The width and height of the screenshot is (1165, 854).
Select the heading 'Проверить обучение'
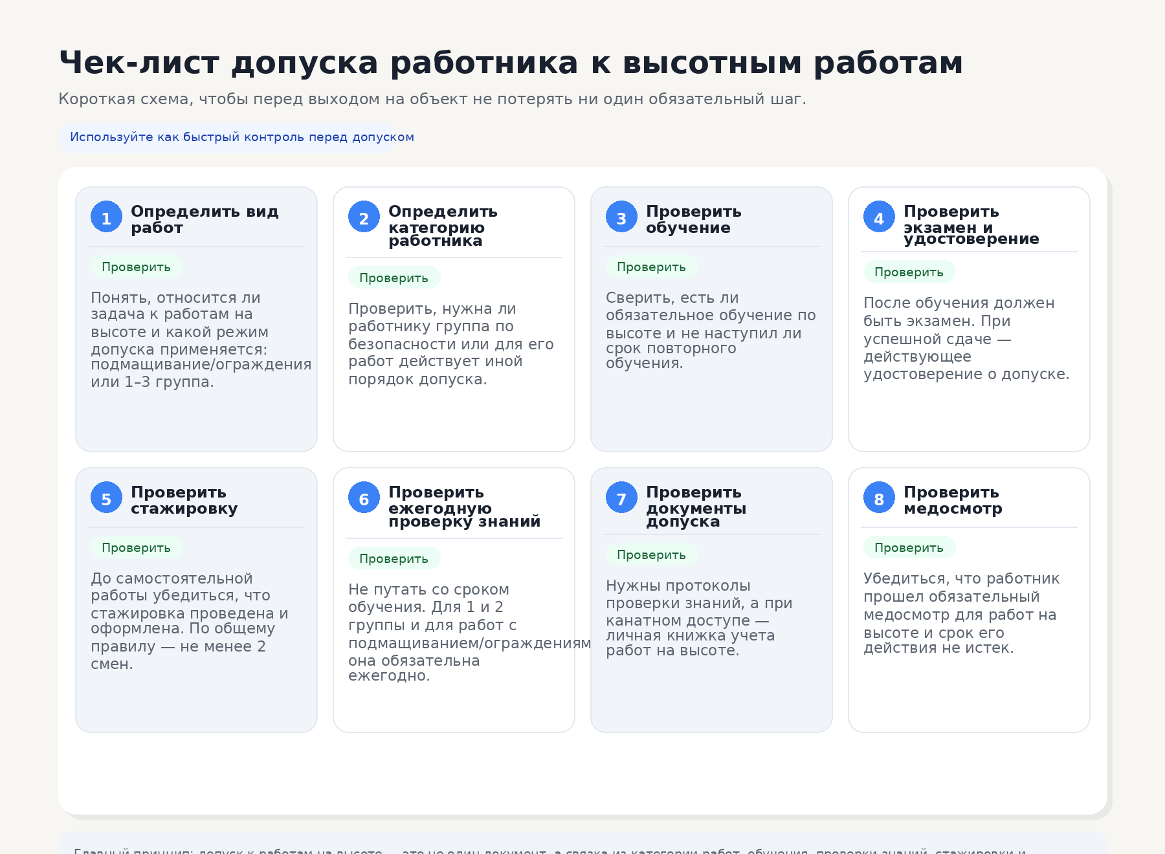click(694, 219)
